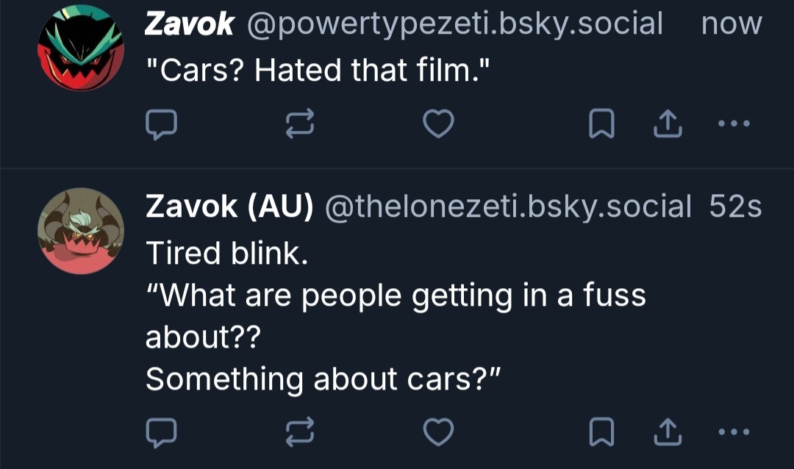This screenshot has width=794, height=469.
Task: Open the post timestamped "52s"
Action: (x=735, y=207)
